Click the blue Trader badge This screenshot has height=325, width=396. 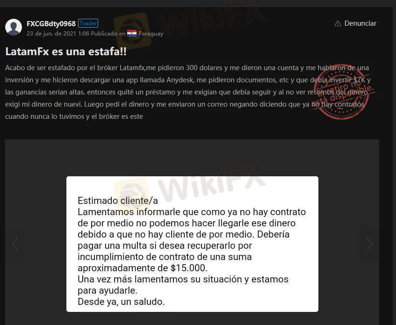pos(88,23)
